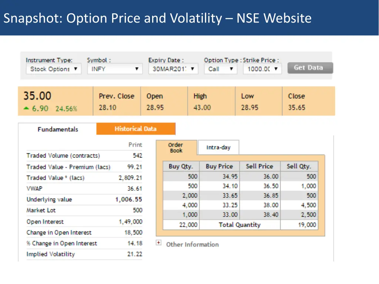Click the Sell Price column header
This screenshot has width=379, height=284.
coord(259,166)
